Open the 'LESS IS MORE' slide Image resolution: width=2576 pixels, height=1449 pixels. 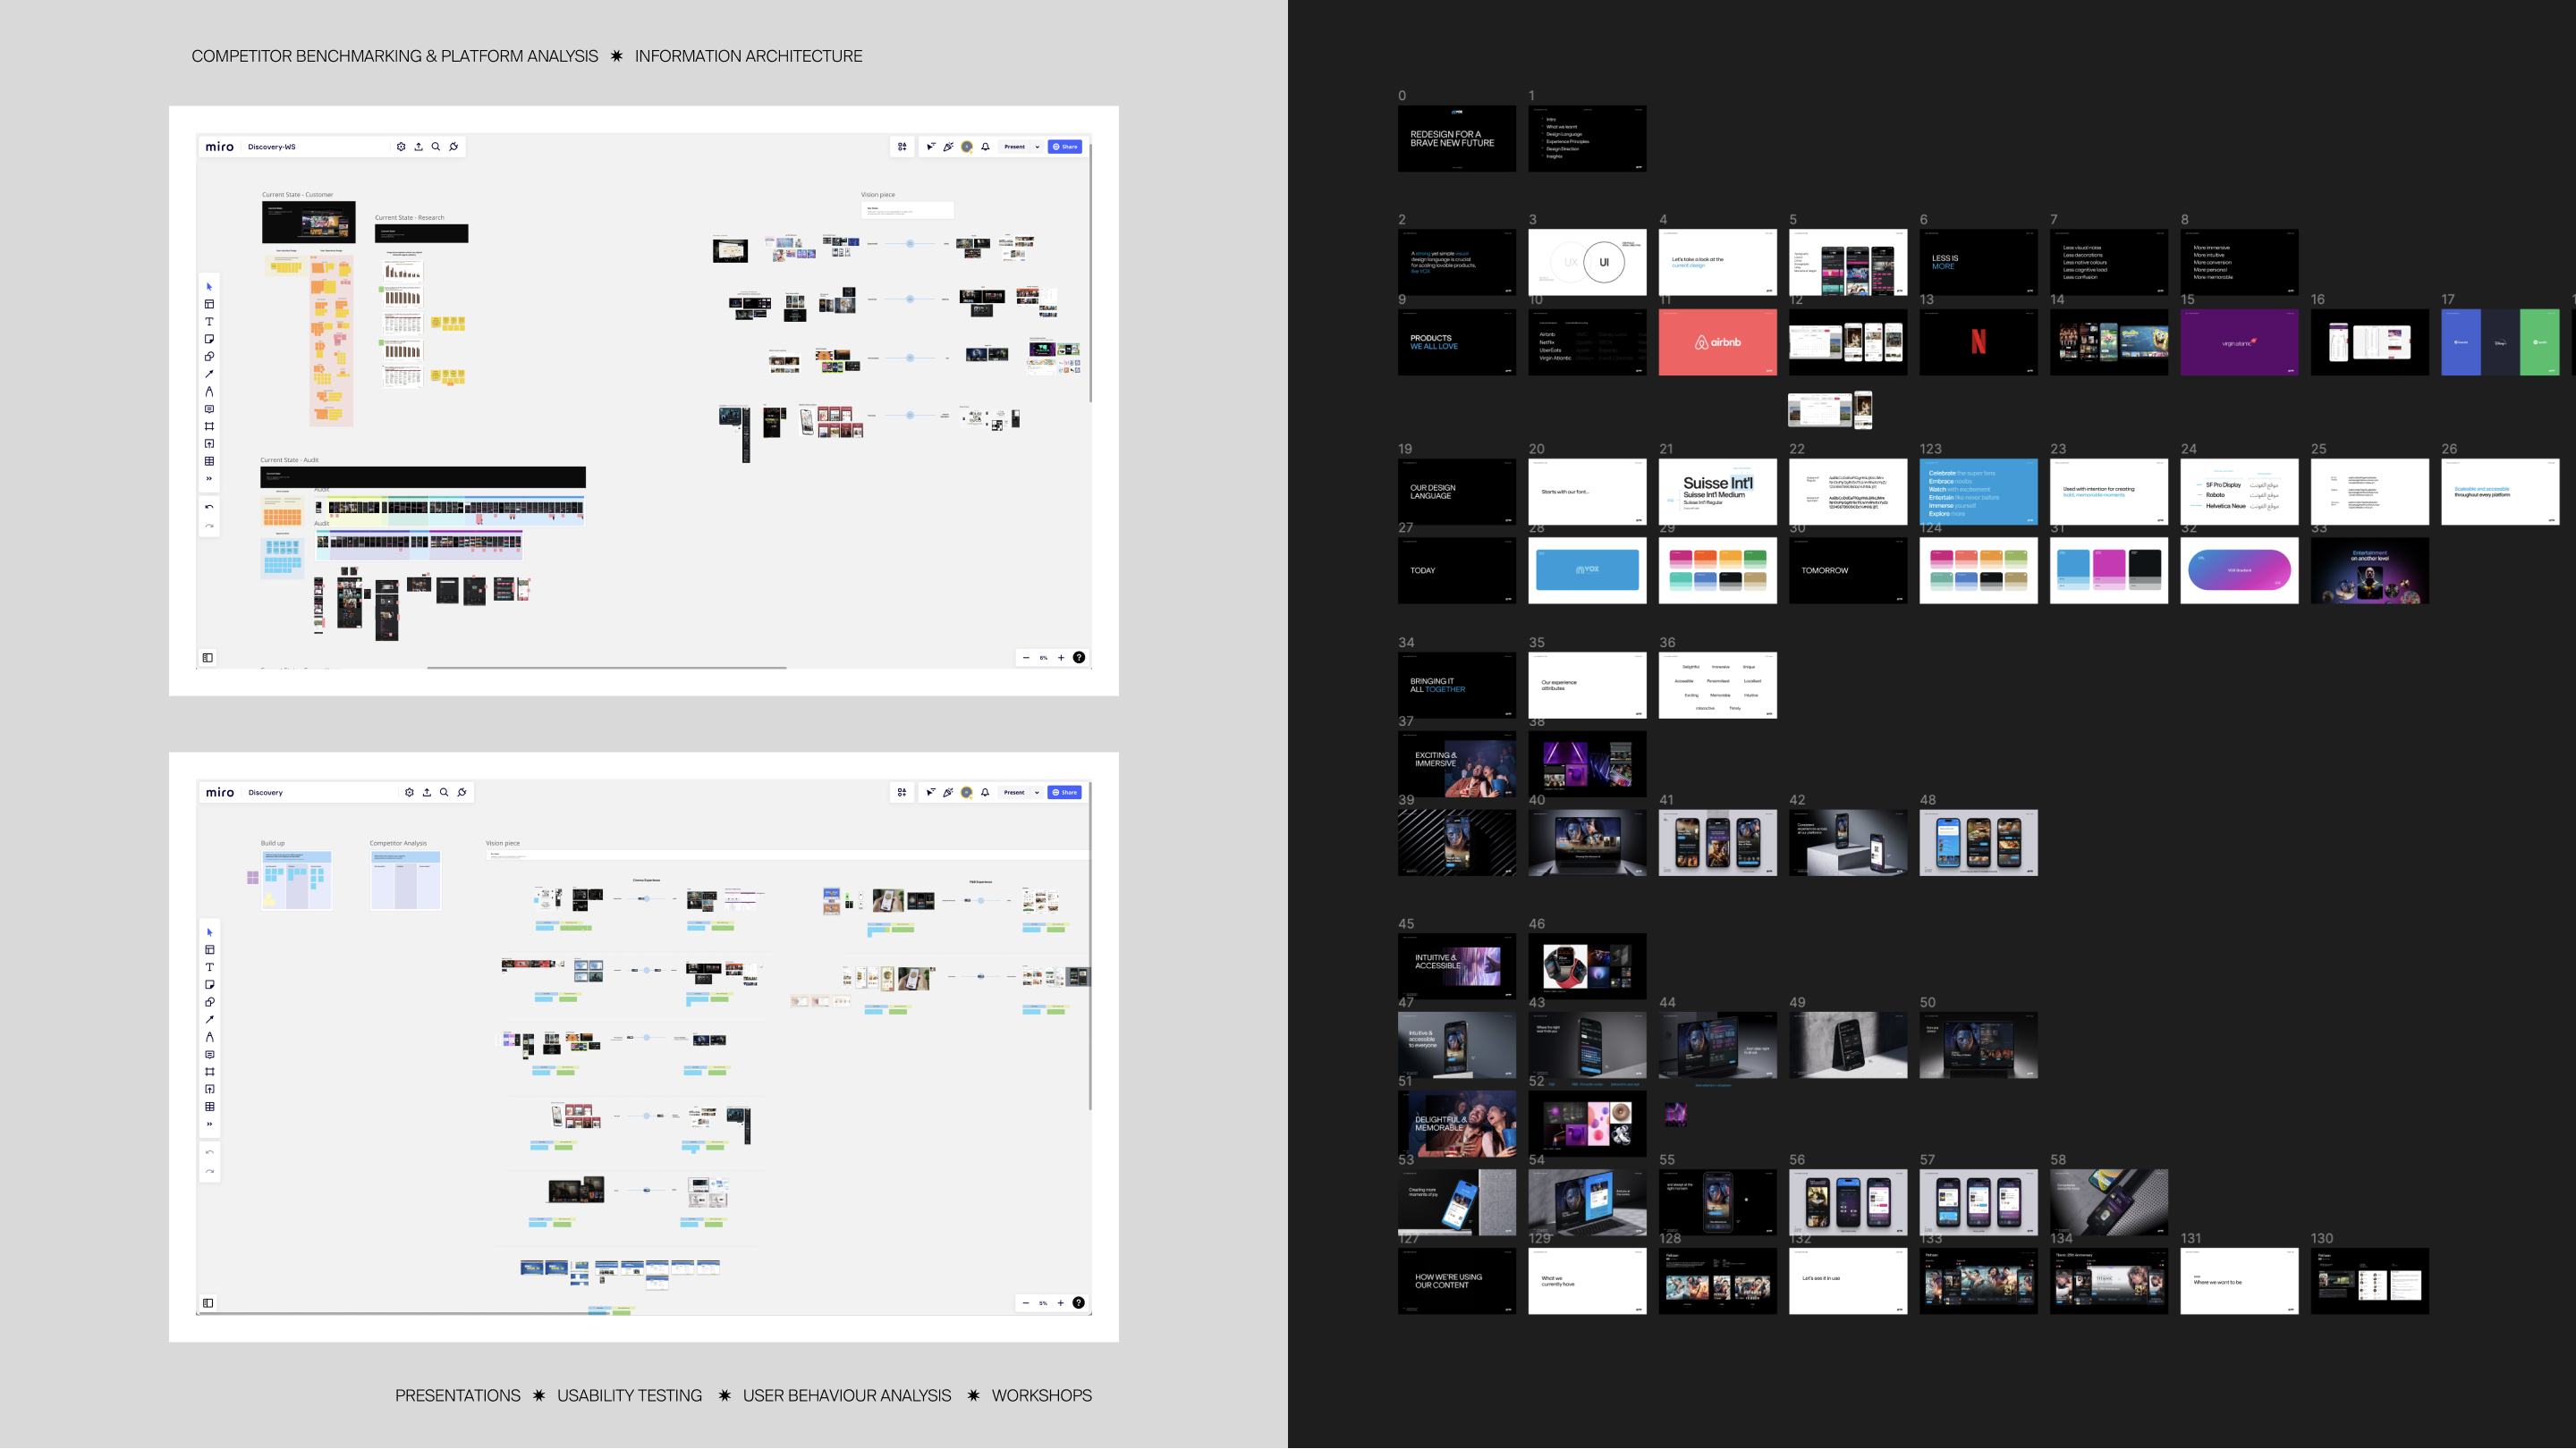[x=1979, y=263]
